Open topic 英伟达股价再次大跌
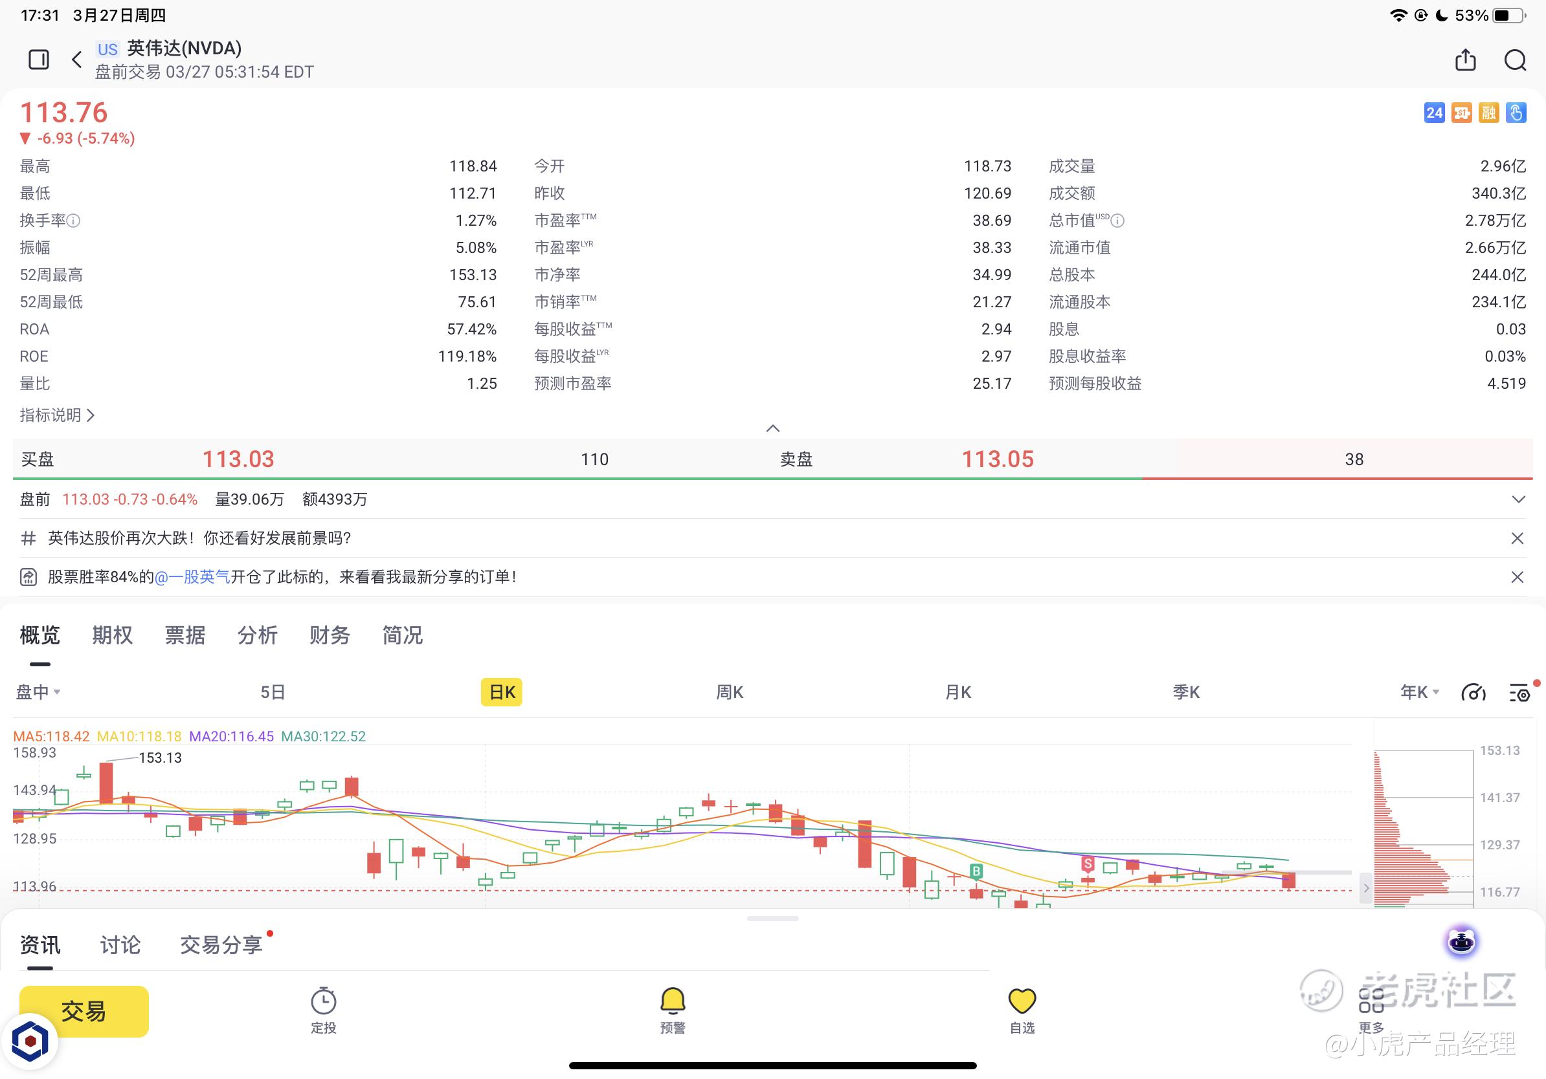 coord(199,538)
